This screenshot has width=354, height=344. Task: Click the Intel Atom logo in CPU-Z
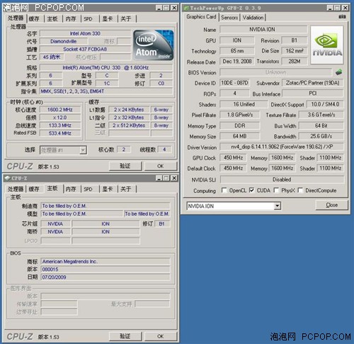[154, 45]
